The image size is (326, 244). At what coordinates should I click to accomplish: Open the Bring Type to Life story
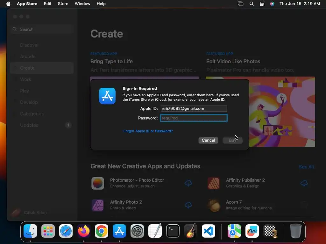point(111,61)
